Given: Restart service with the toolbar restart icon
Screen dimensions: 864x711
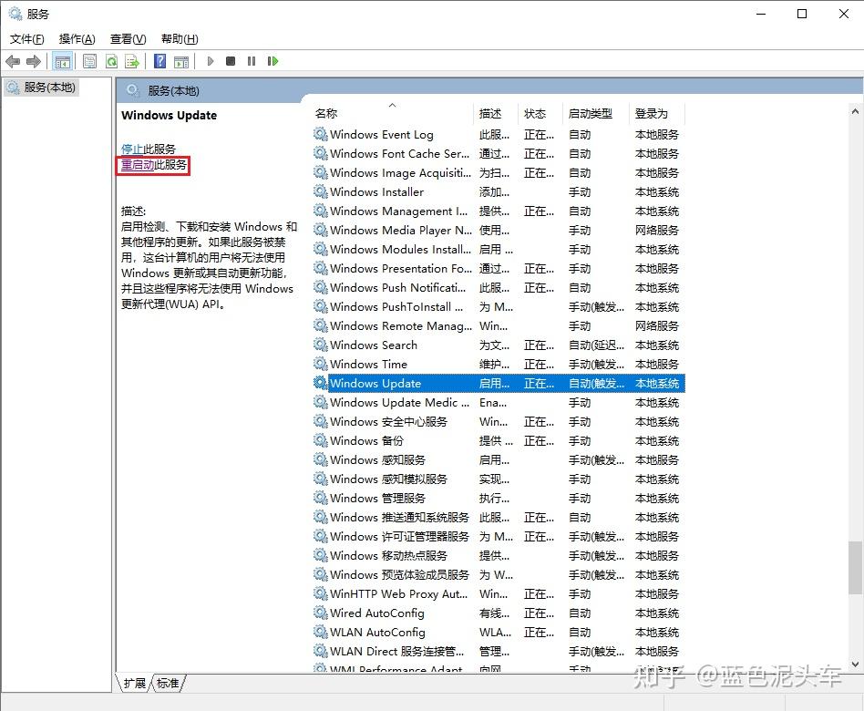Looking at the screenshot, I should point(273,61).
